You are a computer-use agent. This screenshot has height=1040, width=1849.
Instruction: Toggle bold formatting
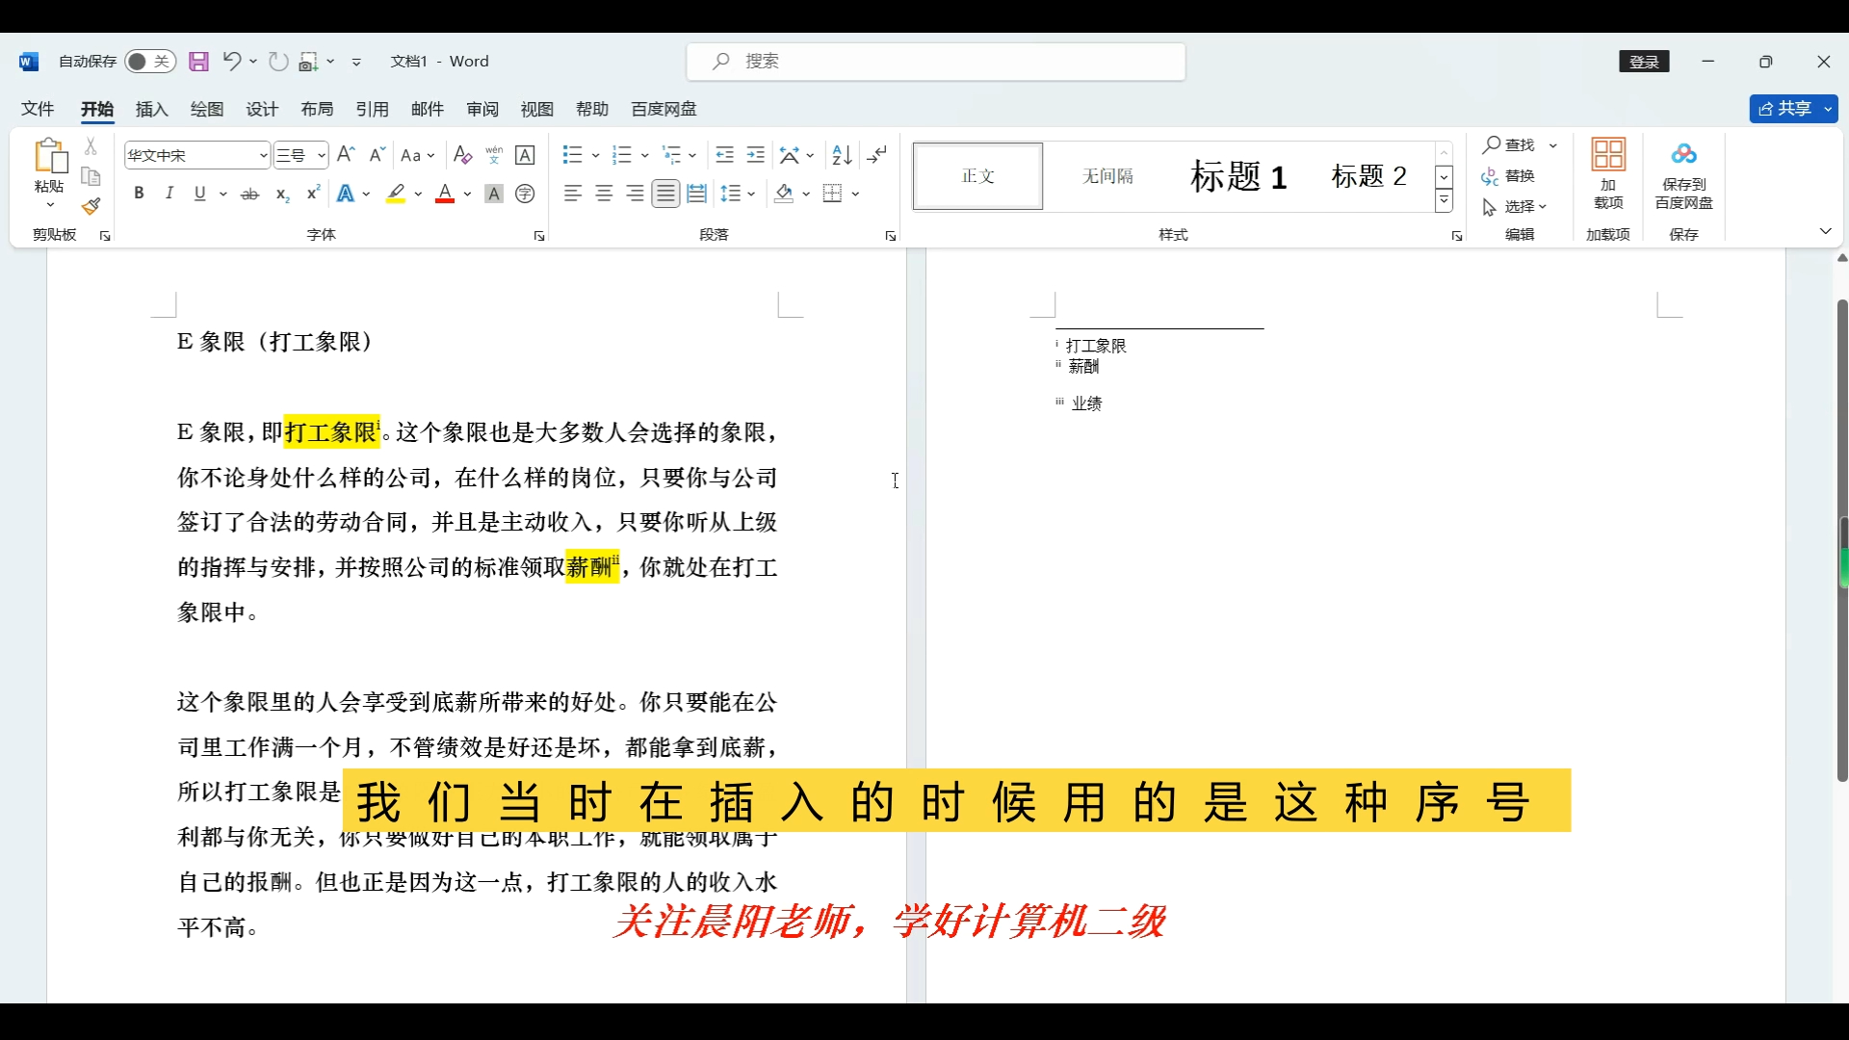pos(139,194)
